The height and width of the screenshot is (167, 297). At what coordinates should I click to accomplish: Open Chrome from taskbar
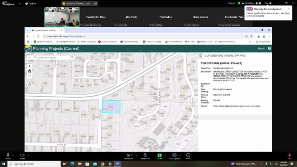point(102,164)
